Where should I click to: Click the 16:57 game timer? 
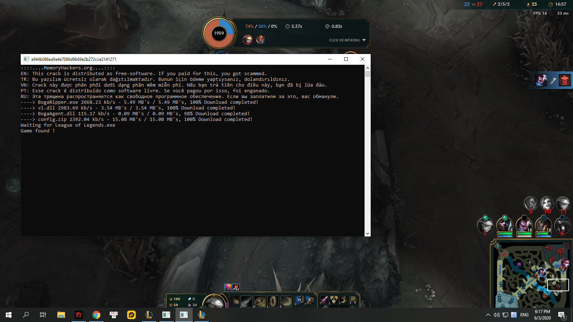(x=558, y=4)
